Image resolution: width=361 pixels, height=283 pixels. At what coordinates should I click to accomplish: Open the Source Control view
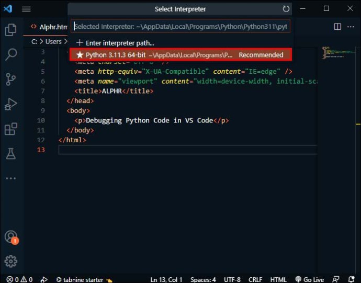coord(10,80)
